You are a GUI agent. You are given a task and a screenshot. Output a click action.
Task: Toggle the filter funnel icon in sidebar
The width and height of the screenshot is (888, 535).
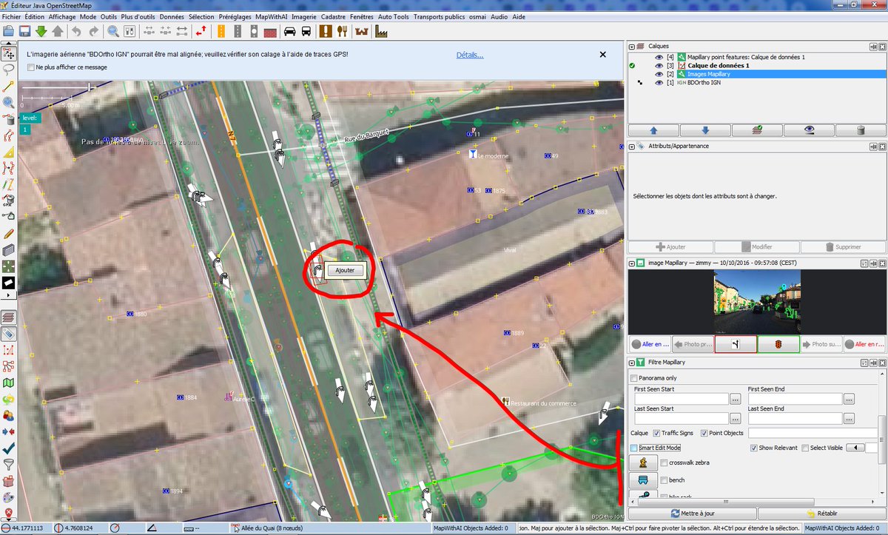(9, 465)
